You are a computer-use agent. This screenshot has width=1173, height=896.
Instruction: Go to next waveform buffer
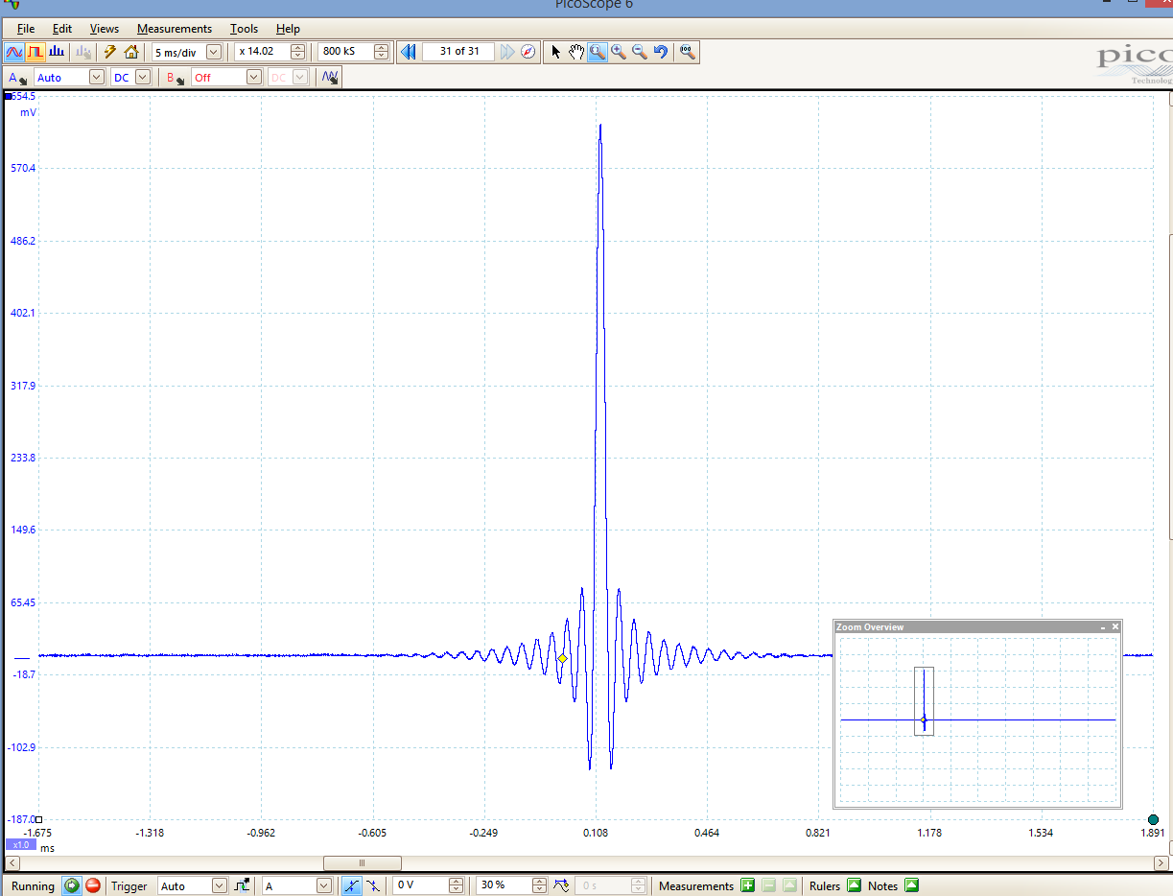[507, 52]
